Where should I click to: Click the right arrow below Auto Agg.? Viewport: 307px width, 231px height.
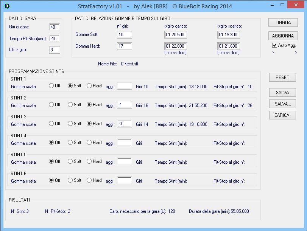(296, 53)
